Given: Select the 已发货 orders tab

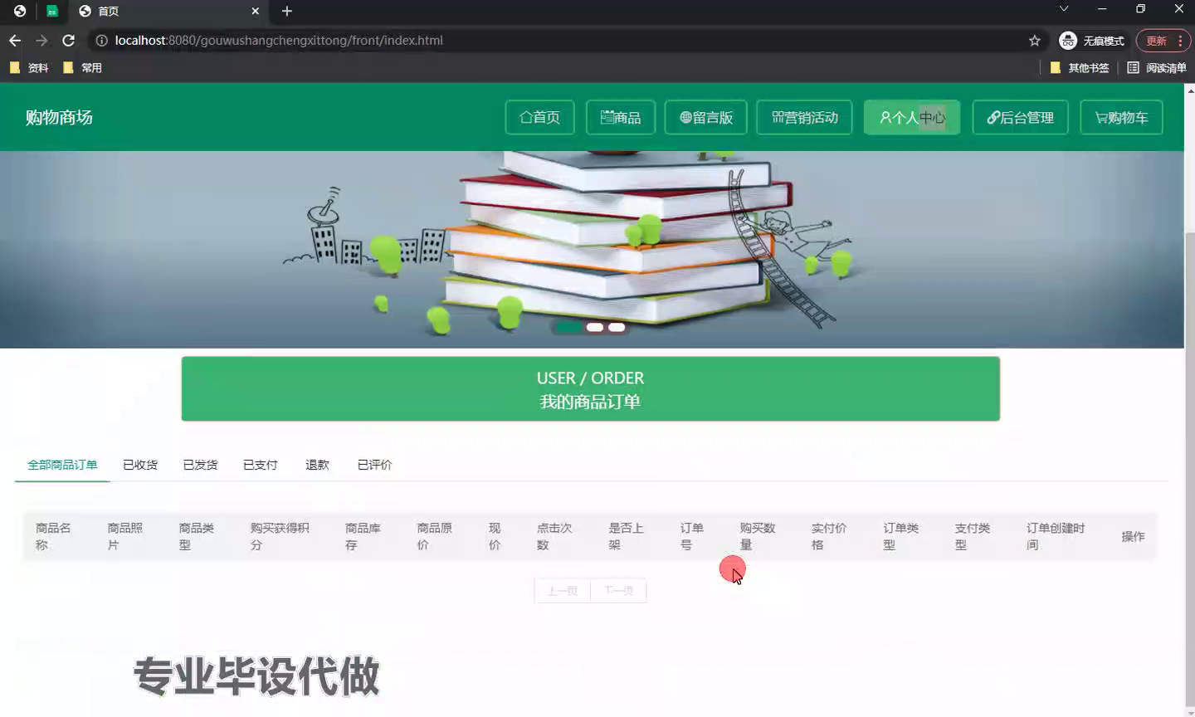Looking at the screenshot, I should click(x=200, y=465).
